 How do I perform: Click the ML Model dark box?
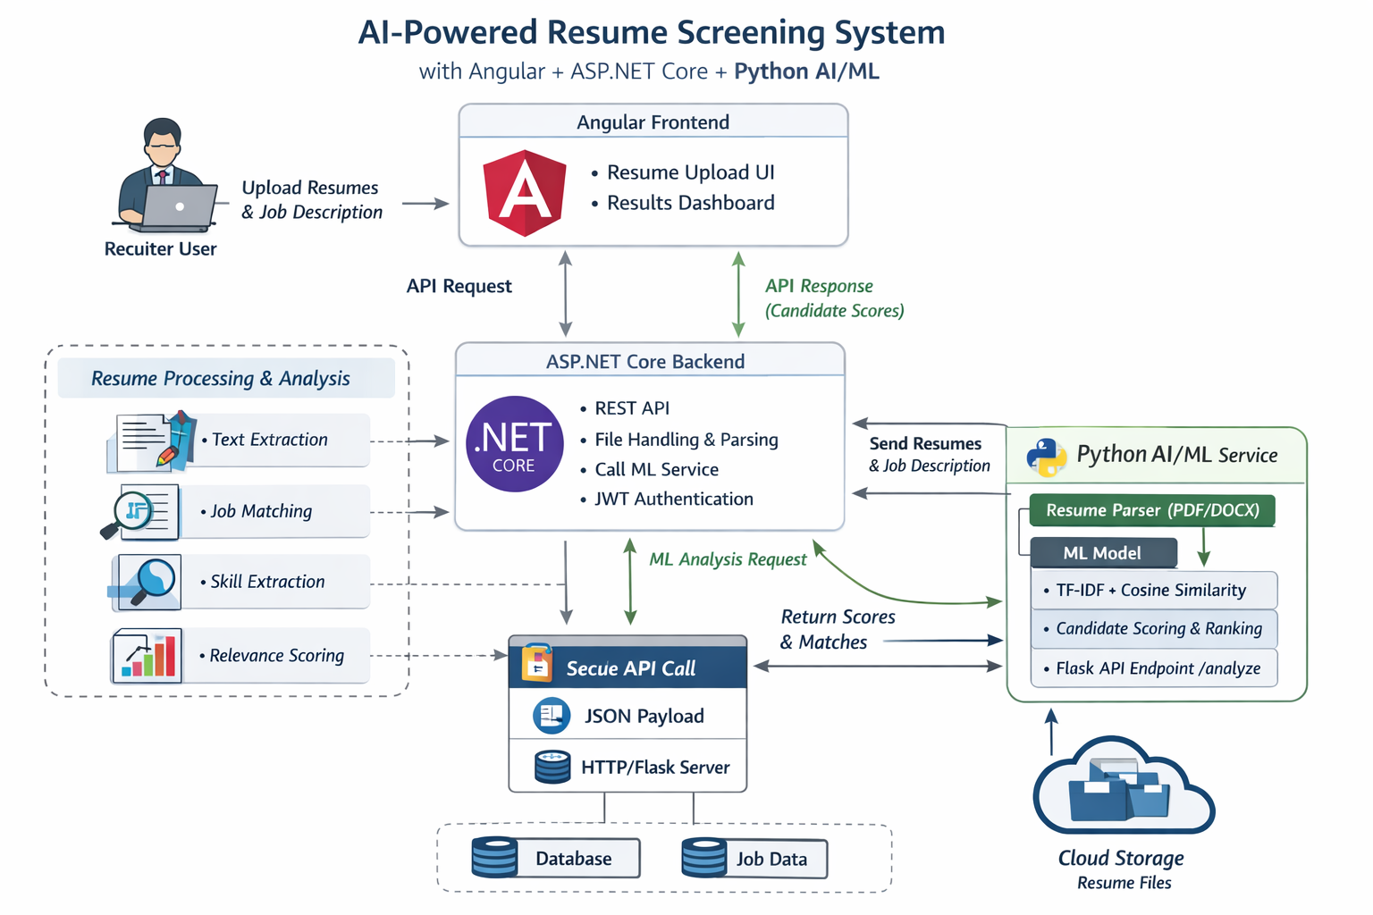[x=1103, y=553]
